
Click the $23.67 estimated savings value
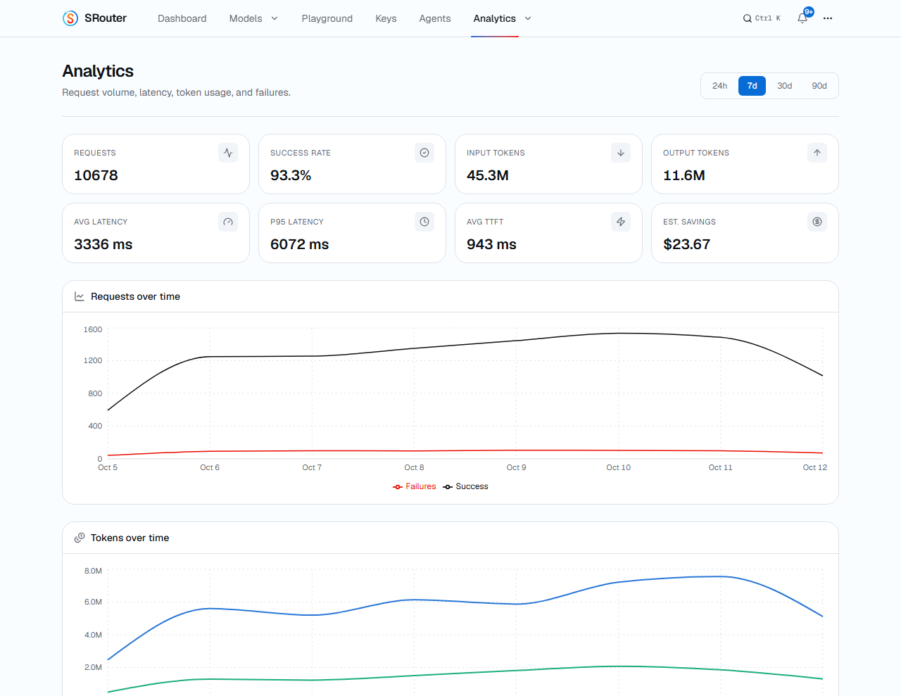point(687,244)
